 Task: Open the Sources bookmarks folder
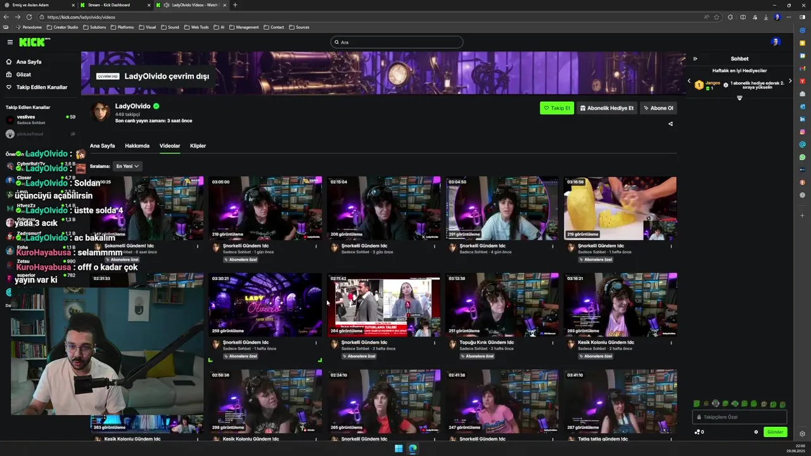[x=299, y=27]
